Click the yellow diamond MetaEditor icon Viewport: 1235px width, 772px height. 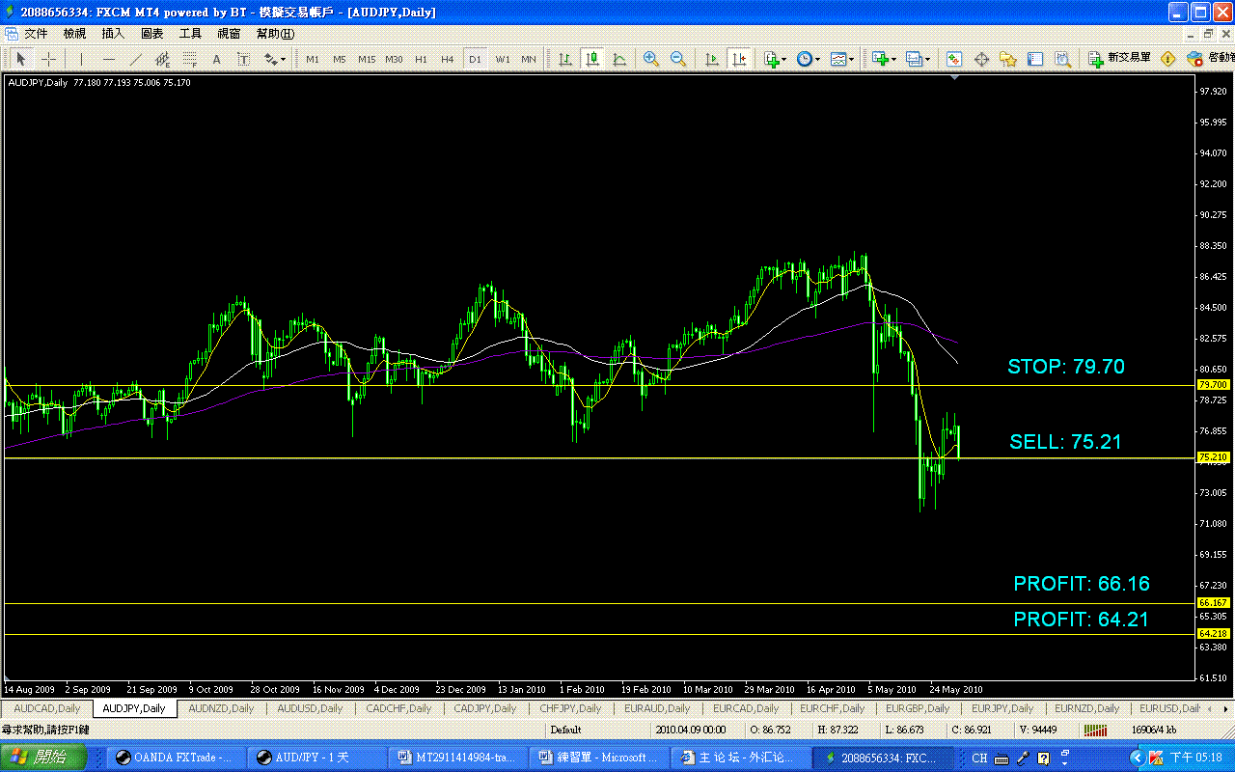point(1167,59)
